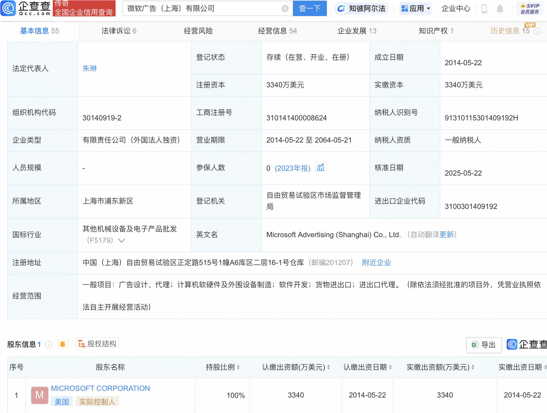Switch to 经营信息 tab
The image size is (547, 413).
277,31
